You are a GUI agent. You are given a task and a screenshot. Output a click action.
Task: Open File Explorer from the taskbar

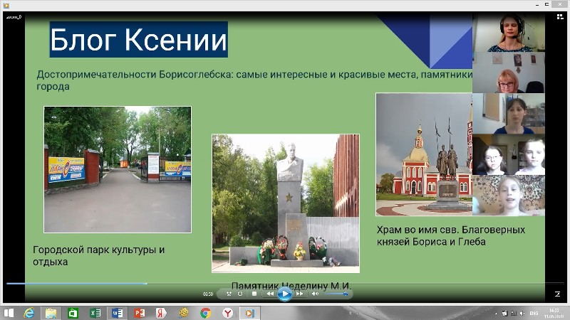pyautogui.click(x=51, y=312)
